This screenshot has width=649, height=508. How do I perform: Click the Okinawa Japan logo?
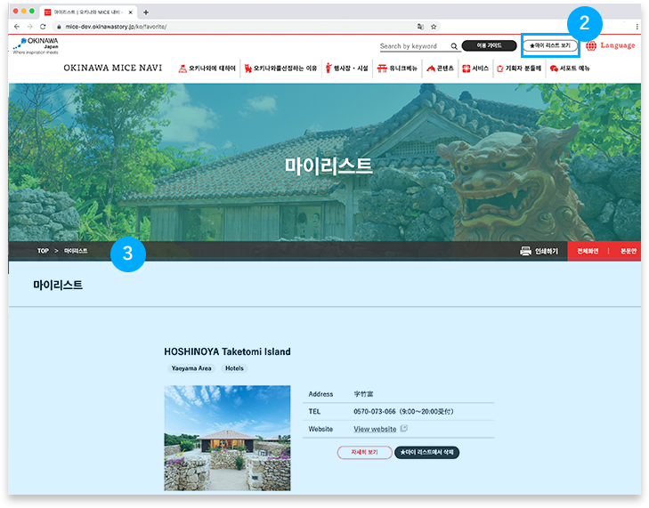tap(36, 45)
